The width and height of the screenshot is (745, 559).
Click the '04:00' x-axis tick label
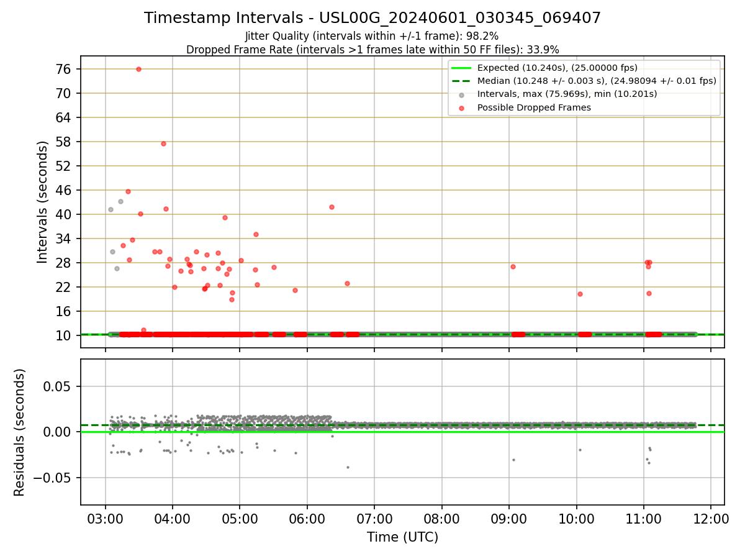point(172,518)
